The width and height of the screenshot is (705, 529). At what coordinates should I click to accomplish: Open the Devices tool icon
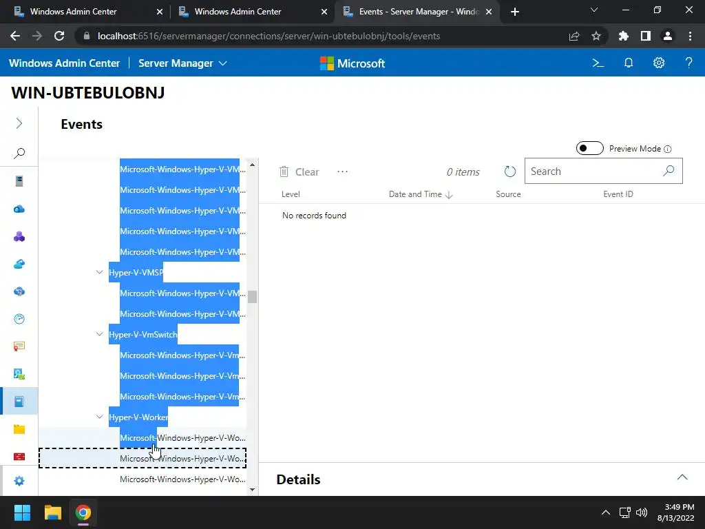click(19, 374)
